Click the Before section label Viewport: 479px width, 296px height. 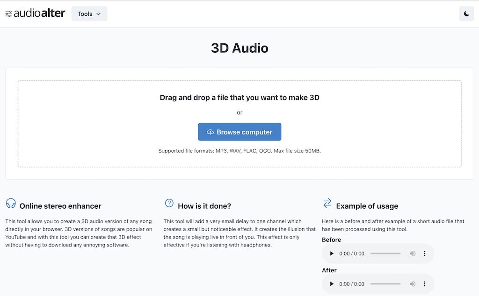tap(331, 240)
